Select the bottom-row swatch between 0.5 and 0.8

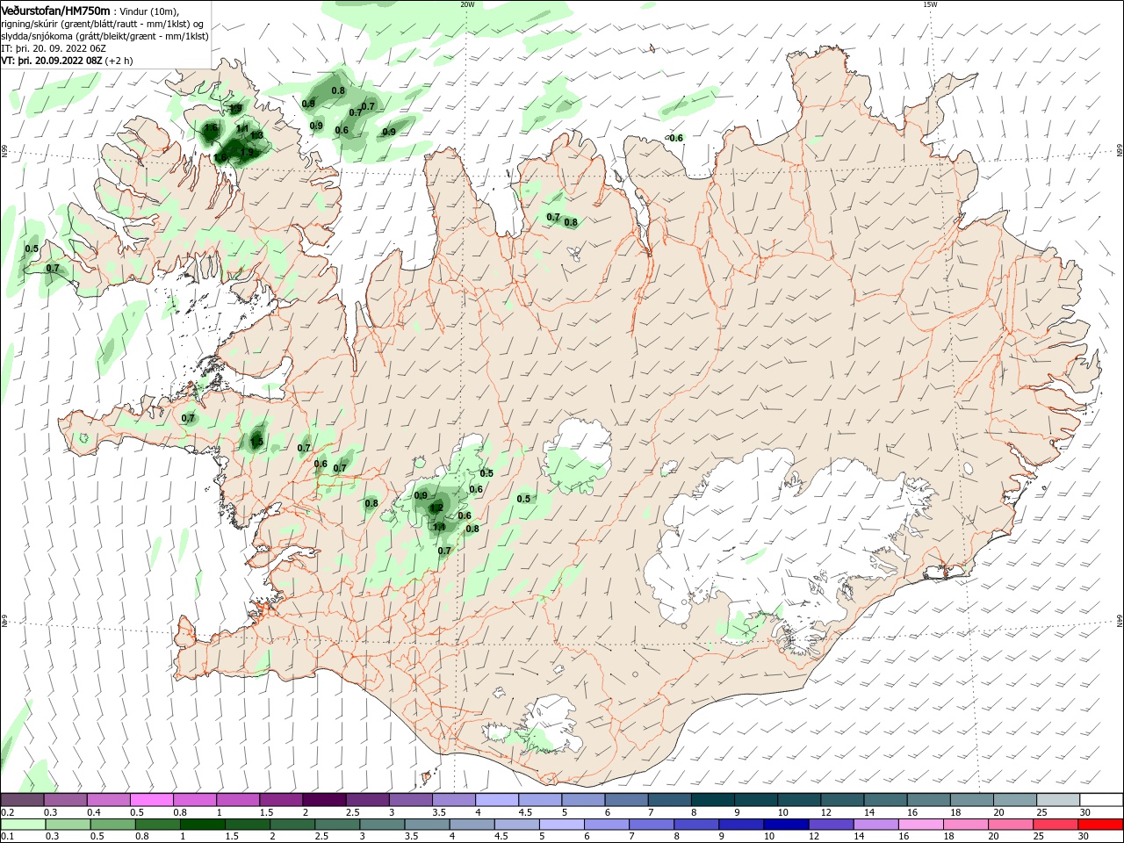(113, 825)
